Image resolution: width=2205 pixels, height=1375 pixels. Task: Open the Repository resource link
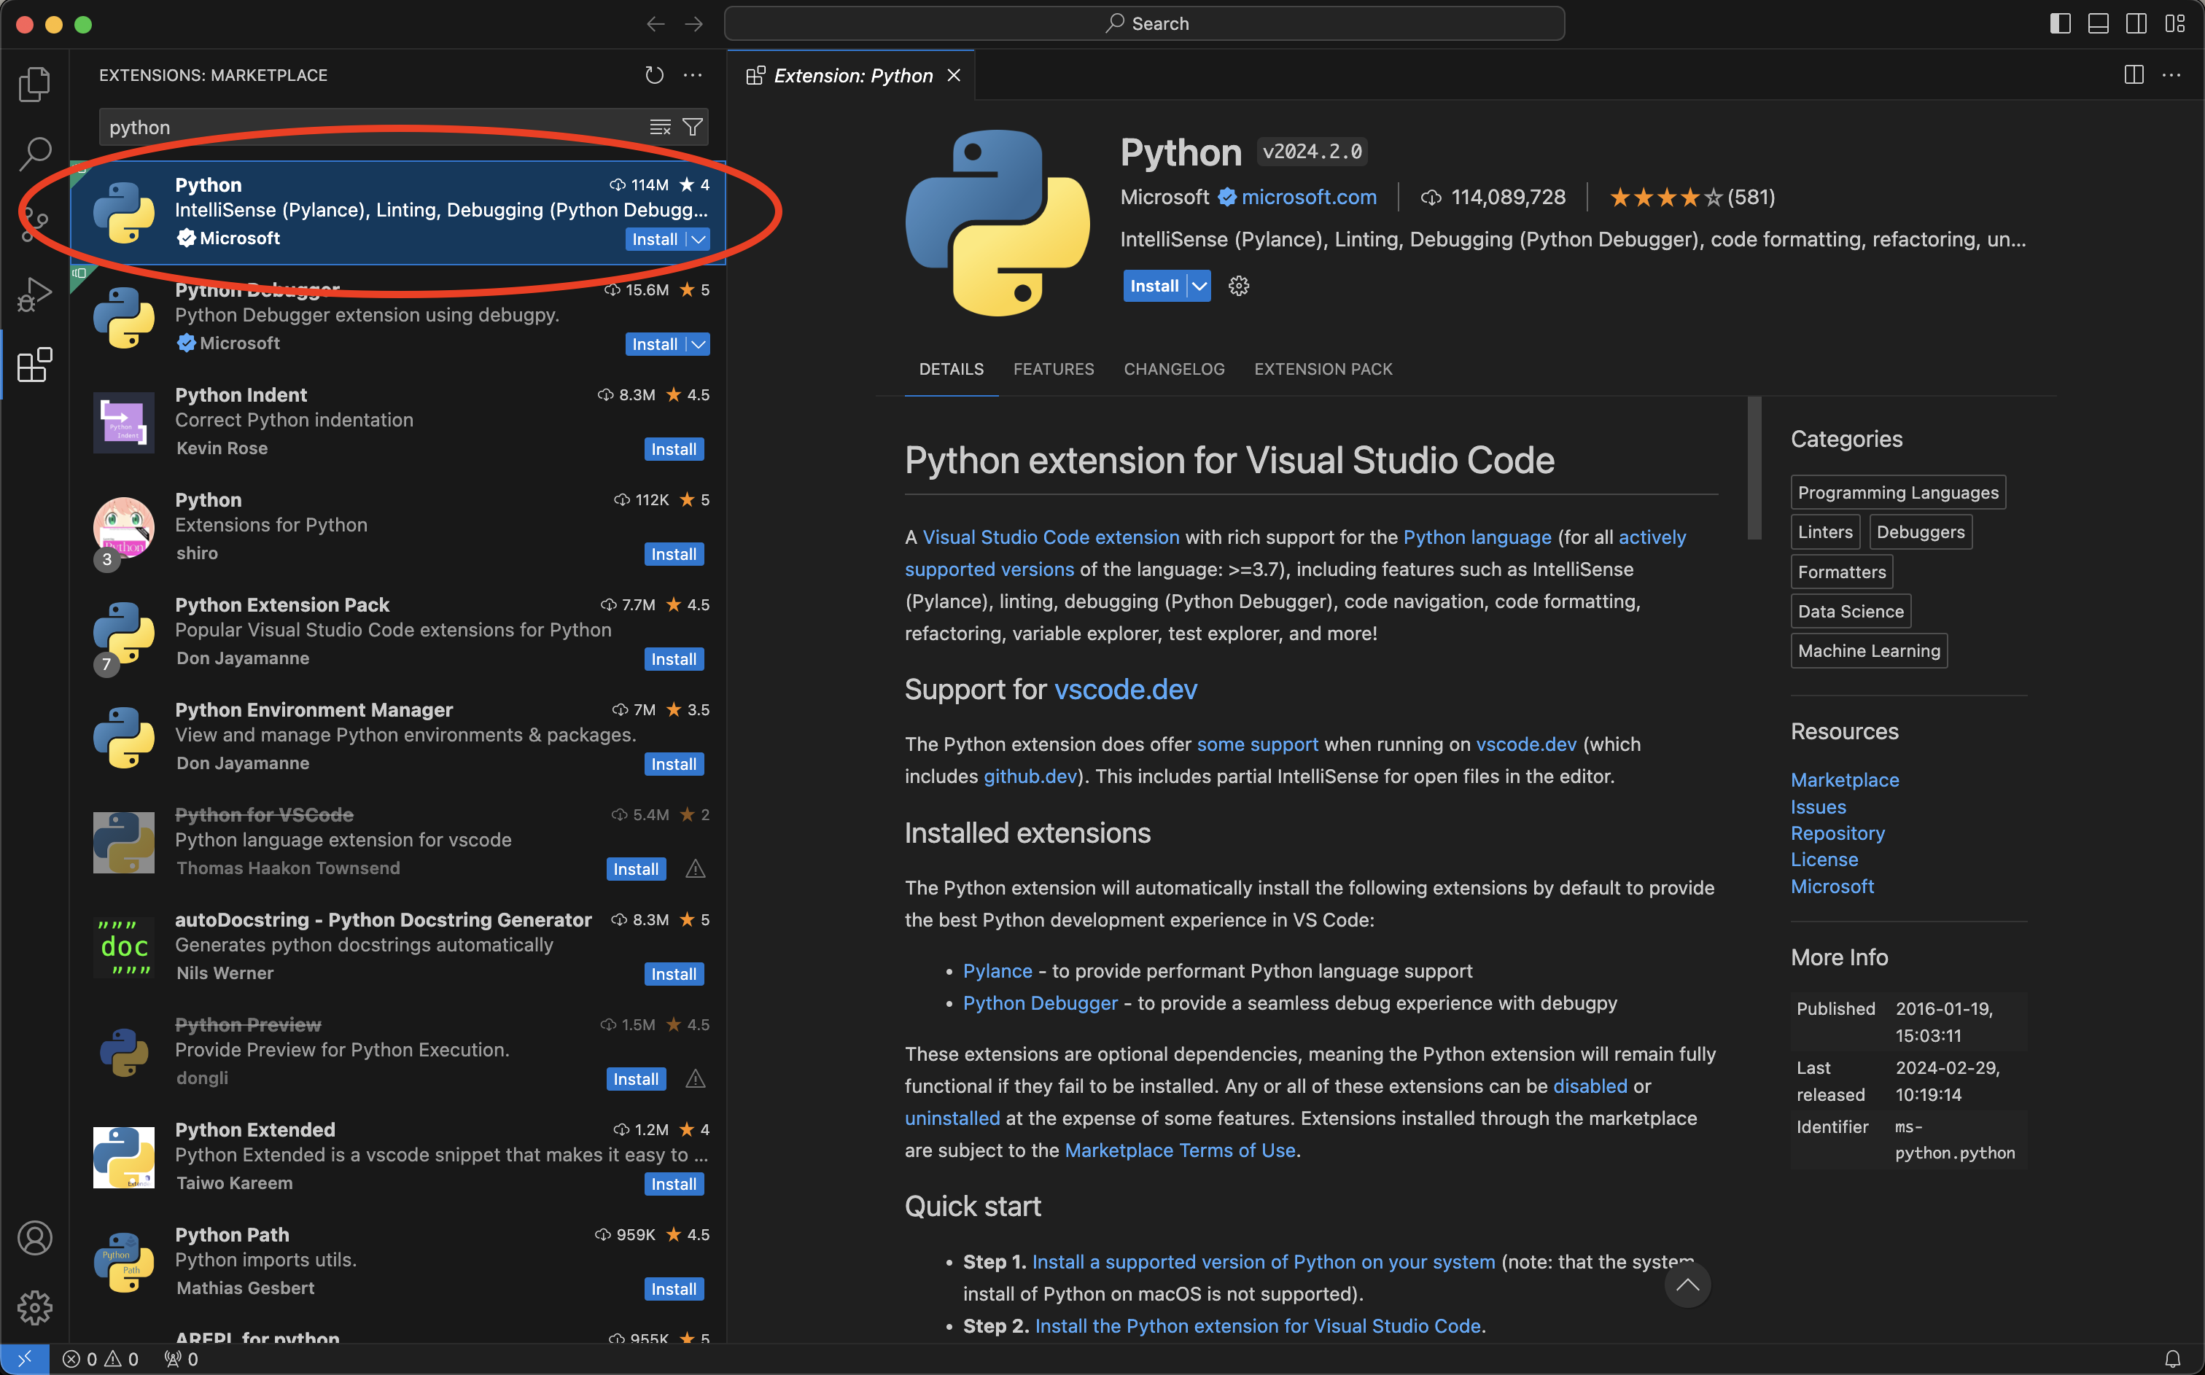1837,833
